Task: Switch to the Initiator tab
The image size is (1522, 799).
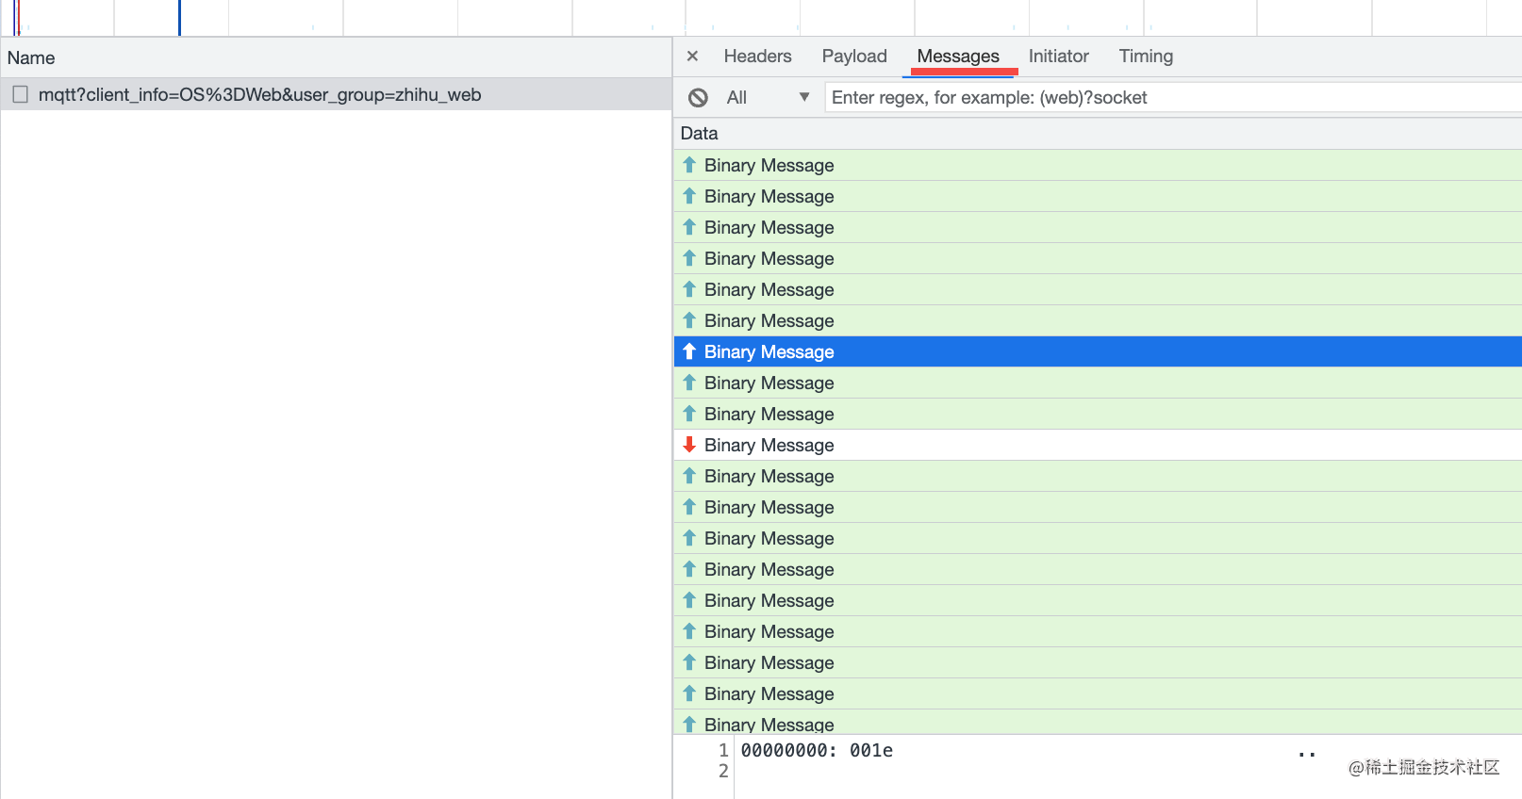Action: coord(1058,57)
